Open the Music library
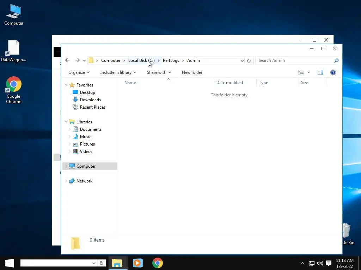Viewport: 361px width, 270px height. click(86, 137)
